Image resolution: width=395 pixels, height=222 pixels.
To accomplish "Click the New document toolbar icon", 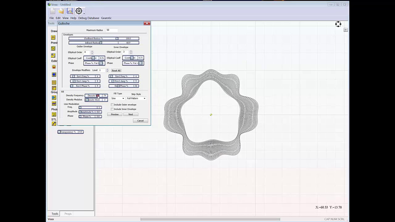I will click(x=52, y=11).
